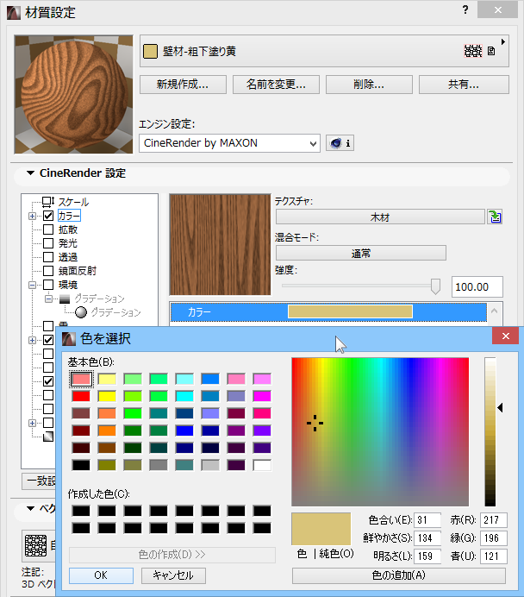Click the hatch pattern icon in material name bar

point(473,51)
